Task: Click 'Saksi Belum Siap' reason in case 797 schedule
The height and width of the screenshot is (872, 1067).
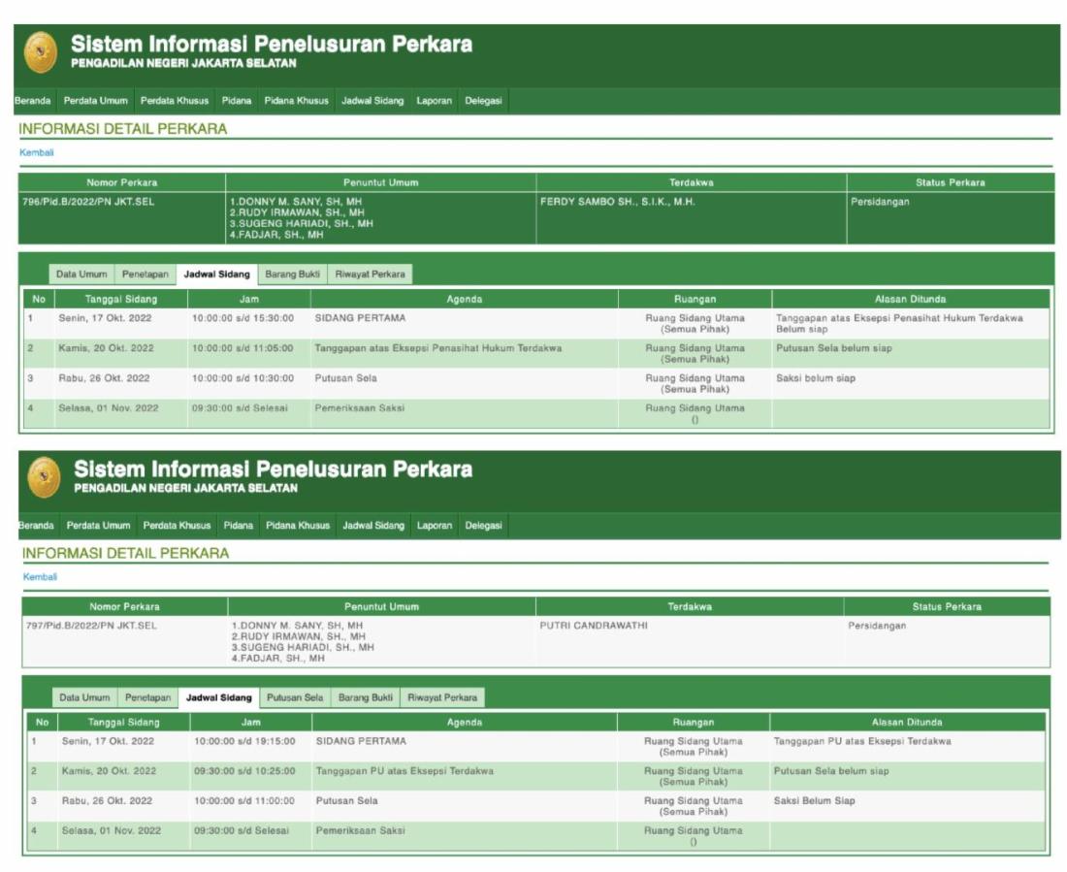Action: 815,801
